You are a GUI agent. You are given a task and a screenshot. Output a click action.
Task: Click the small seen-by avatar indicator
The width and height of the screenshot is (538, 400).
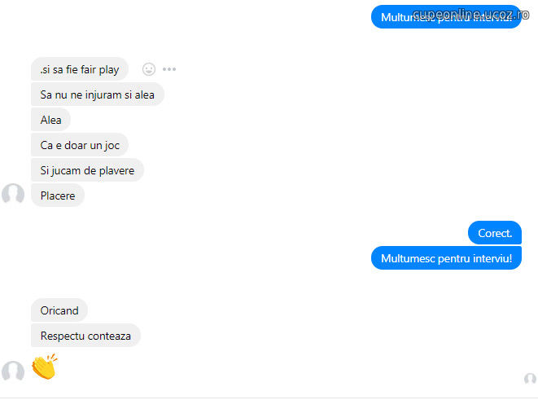530,379
